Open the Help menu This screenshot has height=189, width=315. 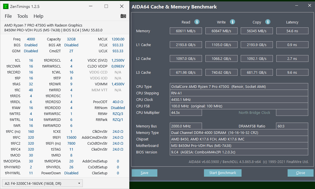point(38,16)
